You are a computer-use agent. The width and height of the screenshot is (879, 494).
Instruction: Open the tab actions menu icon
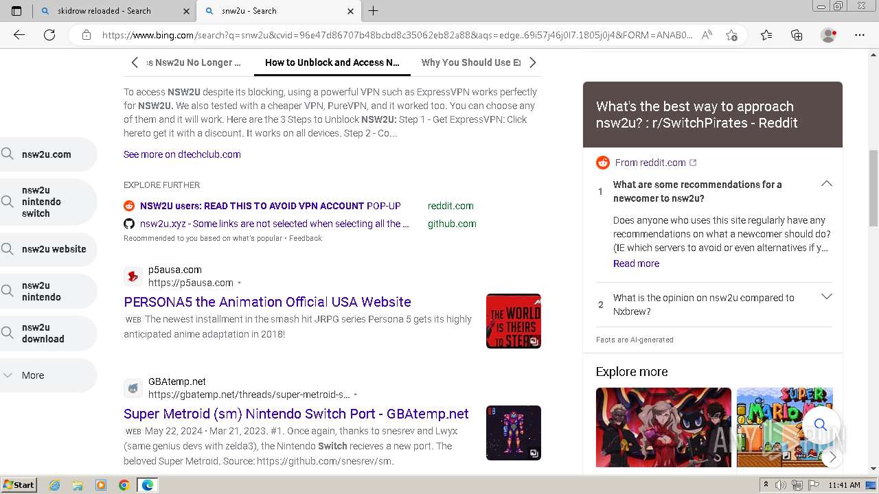coord(16,10)
